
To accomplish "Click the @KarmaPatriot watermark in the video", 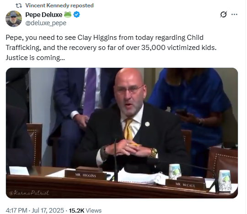I will 29,193.
